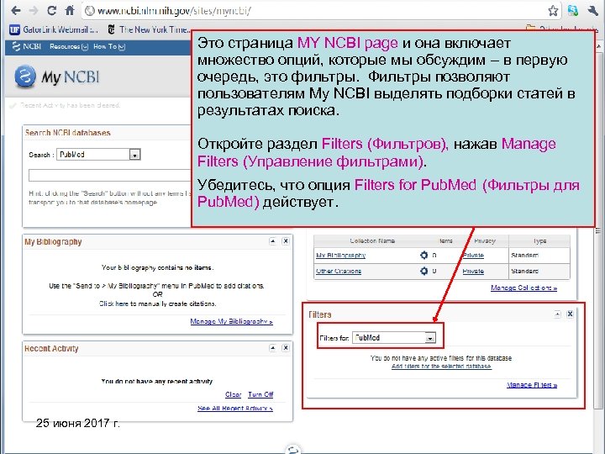This screenshot has width=605, height=454.
Task: Click the extension icon beside the star
Action: (573, 11)
